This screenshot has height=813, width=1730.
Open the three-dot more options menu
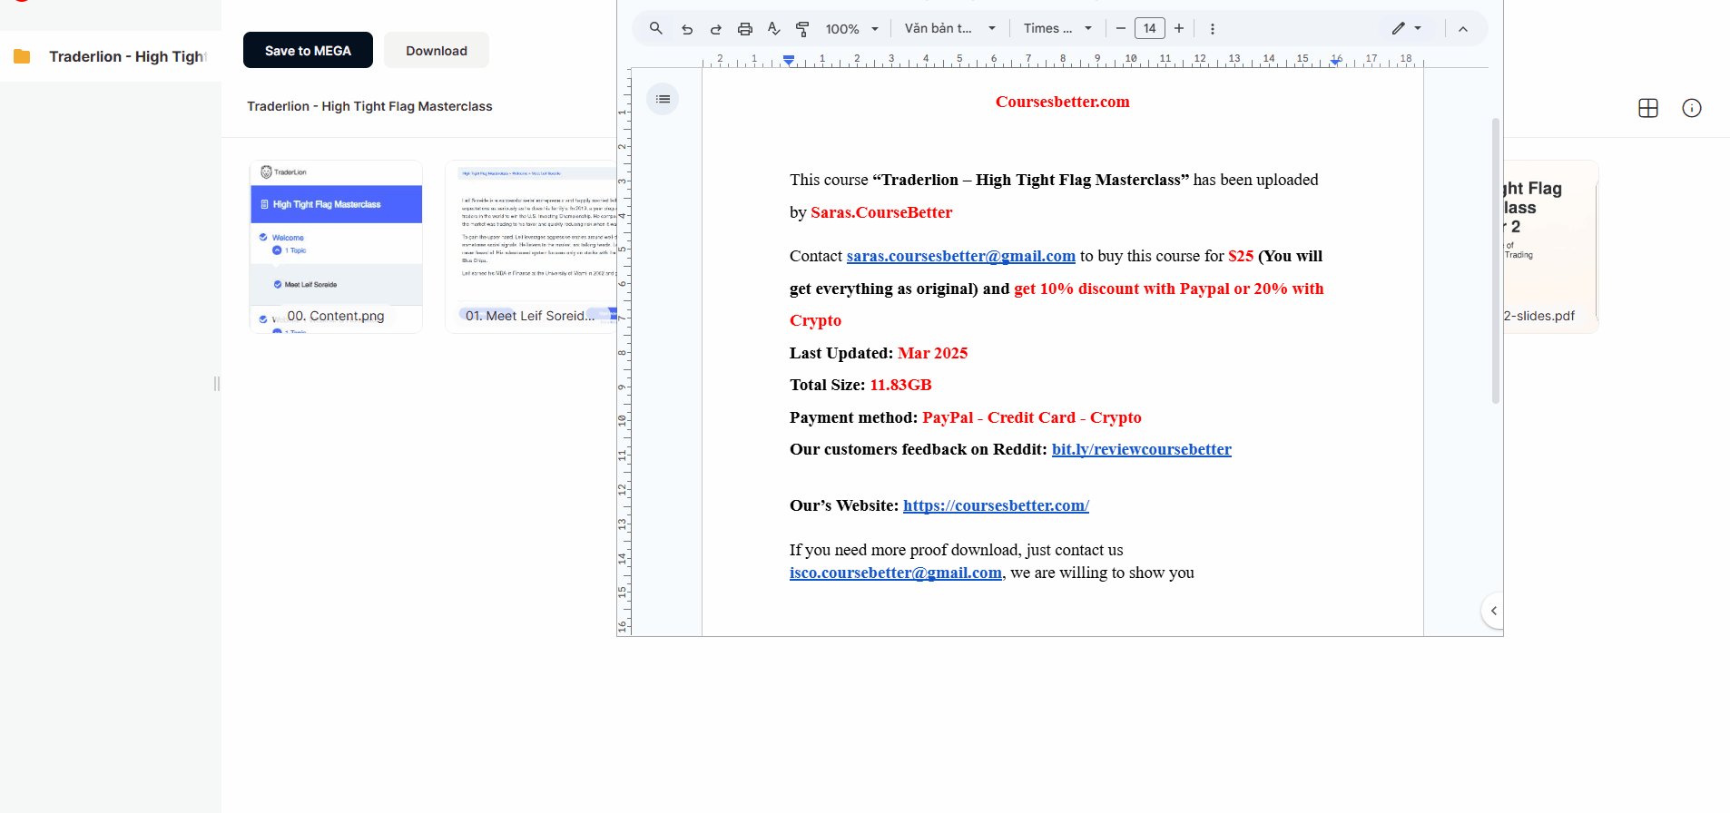coord(1213,29)
